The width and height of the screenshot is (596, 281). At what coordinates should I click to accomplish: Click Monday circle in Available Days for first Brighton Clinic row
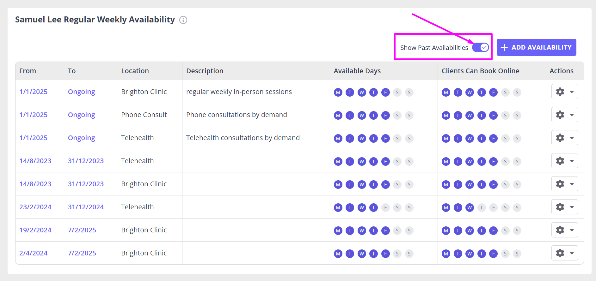(338, 92)
